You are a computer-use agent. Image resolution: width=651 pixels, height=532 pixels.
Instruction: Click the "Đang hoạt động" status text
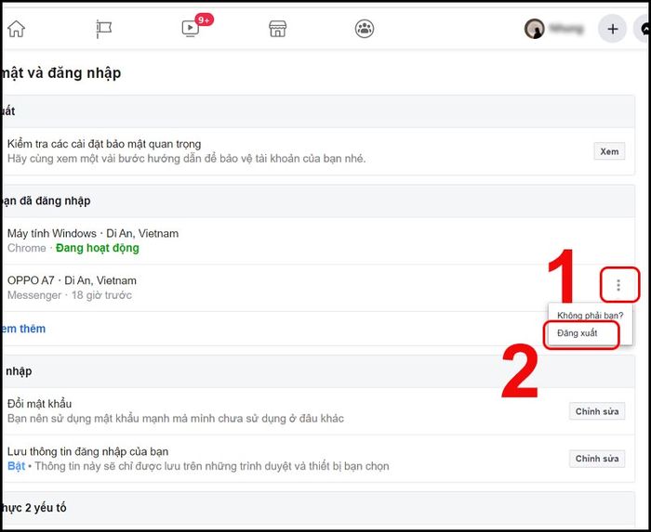[98, 248]
